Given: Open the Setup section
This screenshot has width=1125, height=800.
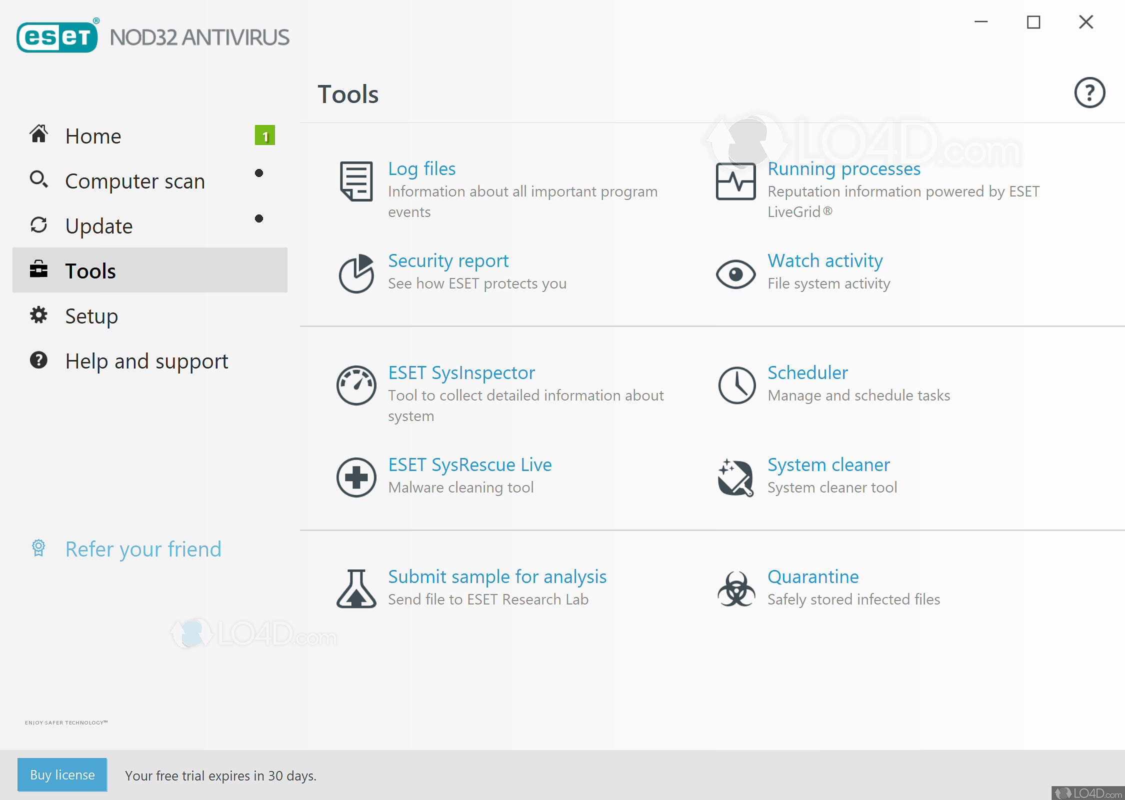Looking at the screenshot, I should click(91, 316).
